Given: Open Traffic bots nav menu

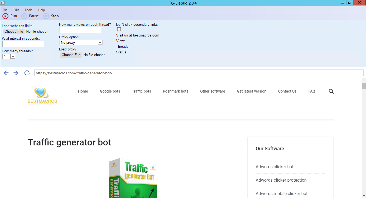Looking at the screenshot, I should [x=141, y=91].
